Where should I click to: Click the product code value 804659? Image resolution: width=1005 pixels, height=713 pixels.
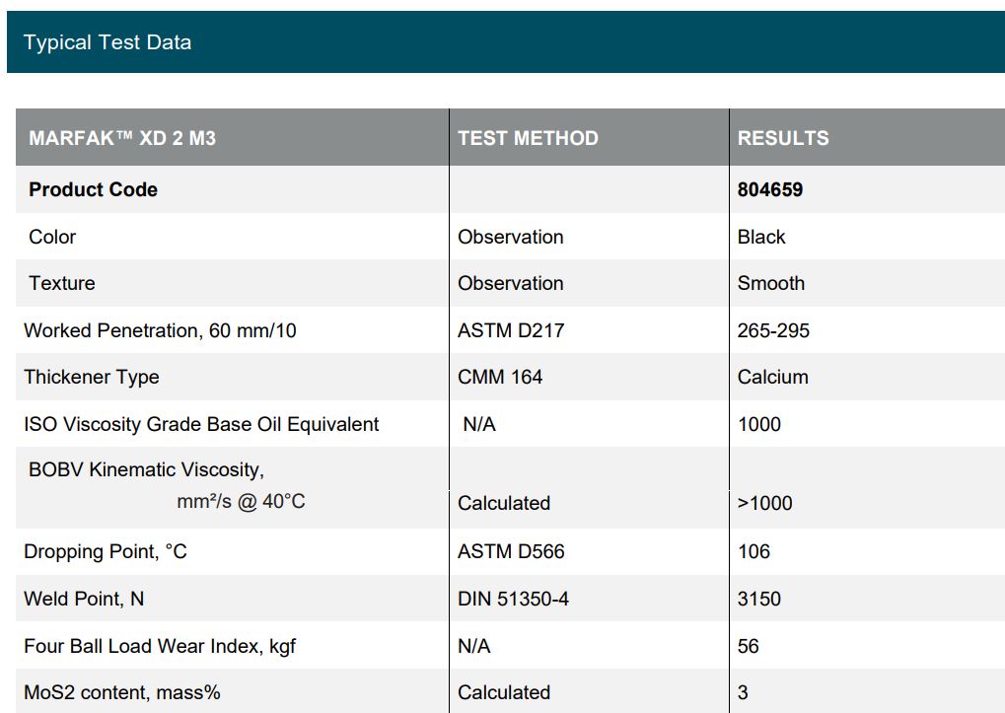(x=769, y=189)
